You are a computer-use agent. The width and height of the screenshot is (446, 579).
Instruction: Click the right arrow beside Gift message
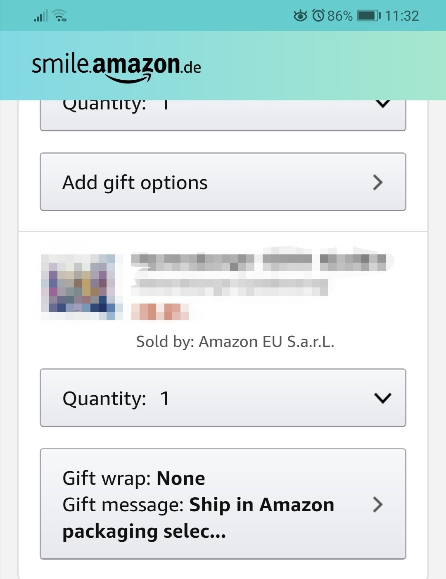[x=377, y=504]
